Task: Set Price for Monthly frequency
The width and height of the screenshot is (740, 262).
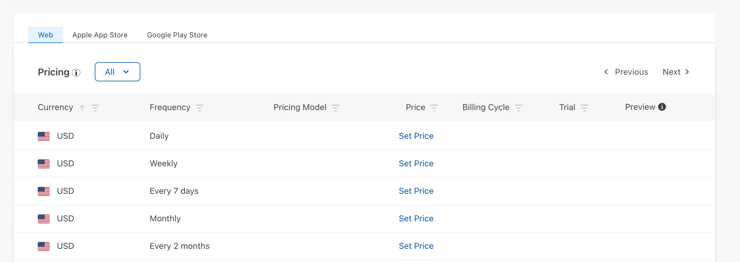Action: pyautogui.click(x=416, y=219)
